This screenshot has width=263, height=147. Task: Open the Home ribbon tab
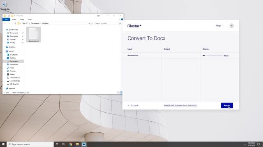(14, 20)
